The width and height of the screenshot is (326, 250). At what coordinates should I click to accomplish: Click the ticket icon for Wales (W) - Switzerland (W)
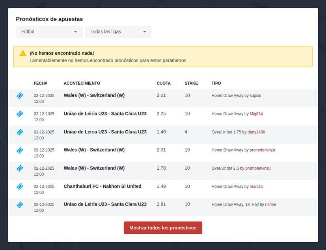coord(20,95)
